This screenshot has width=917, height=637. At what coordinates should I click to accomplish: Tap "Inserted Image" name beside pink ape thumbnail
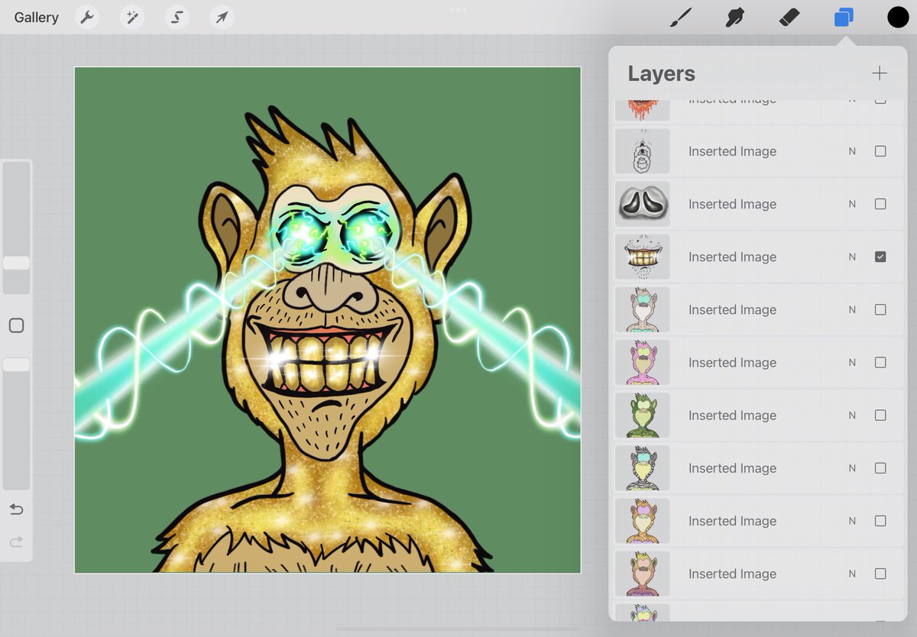(732, 362)
